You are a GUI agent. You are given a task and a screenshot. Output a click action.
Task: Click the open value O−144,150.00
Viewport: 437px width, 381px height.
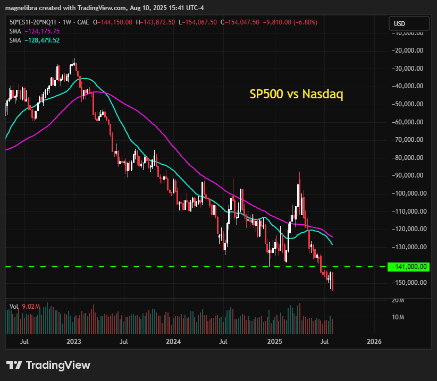coord(113,22)
